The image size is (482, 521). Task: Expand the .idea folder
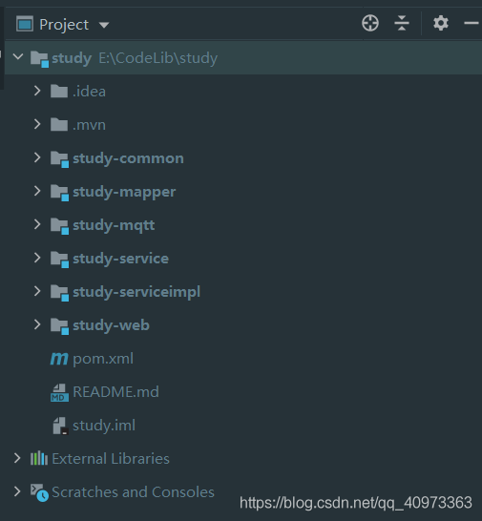pos(37,91)
